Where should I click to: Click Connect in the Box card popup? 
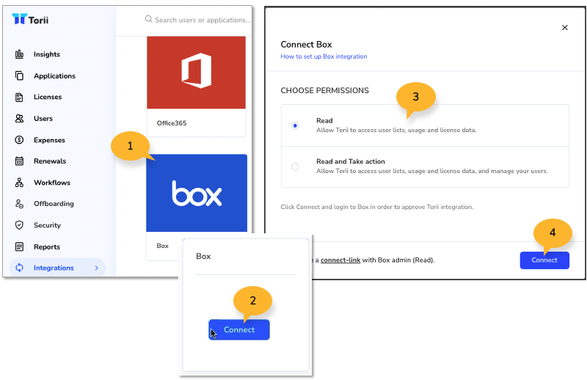(239, 330)
